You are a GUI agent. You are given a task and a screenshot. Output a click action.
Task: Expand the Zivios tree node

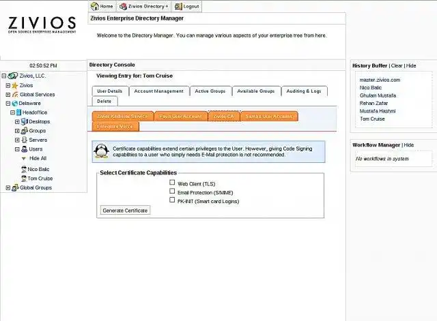8,85
